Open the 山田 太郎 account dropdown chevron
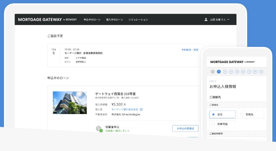 [x=228, y=20]
